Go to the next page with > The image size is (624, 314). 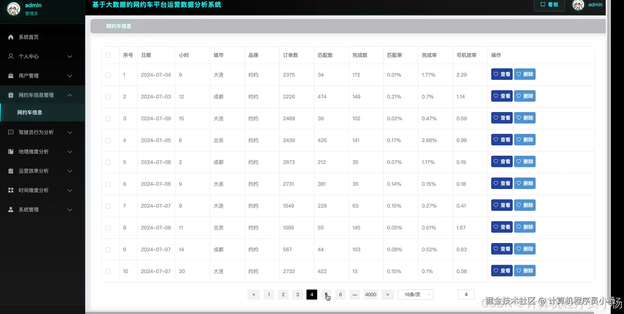tap(387, 294)
